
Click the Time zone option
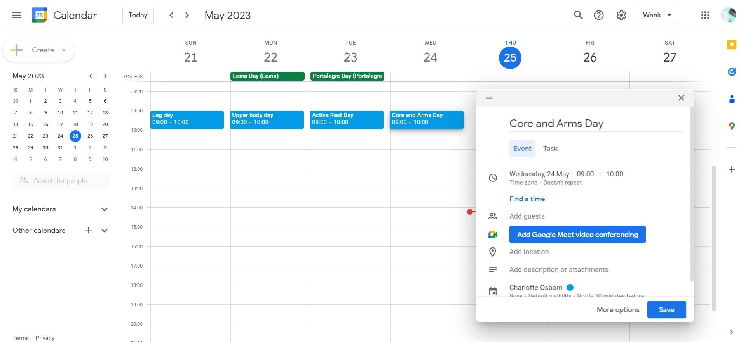(523, 183)
